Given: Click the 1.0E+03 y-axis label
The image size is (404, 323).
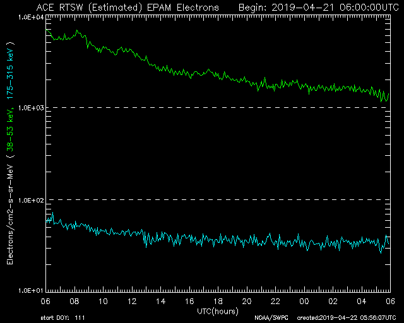Looking at the screenshot, I should 29,108.
